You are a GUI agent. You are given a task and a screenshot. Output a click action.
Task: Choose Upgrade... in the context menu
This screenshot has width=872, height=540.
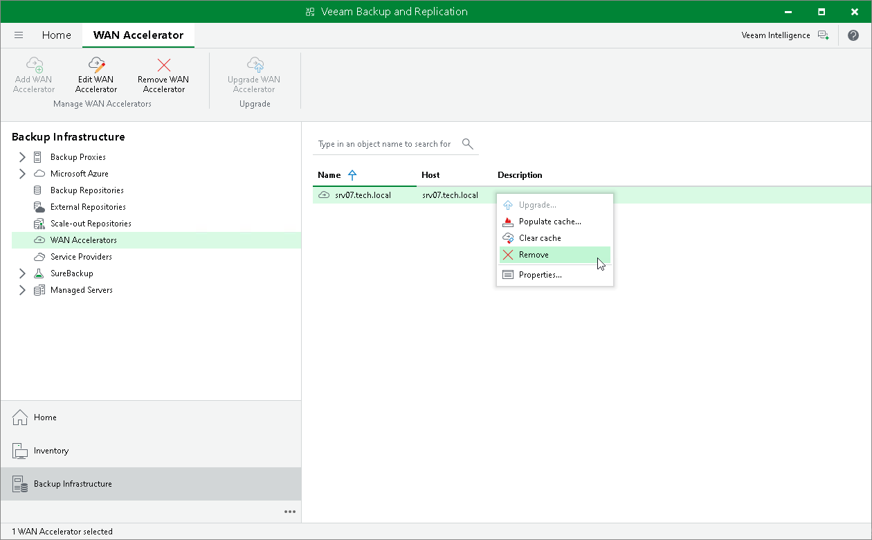pyautogui.click(x=555, y=205)
